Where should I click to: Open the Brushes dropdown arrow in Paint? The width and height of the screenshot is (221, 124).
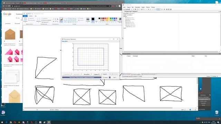[x=61, y=22]
